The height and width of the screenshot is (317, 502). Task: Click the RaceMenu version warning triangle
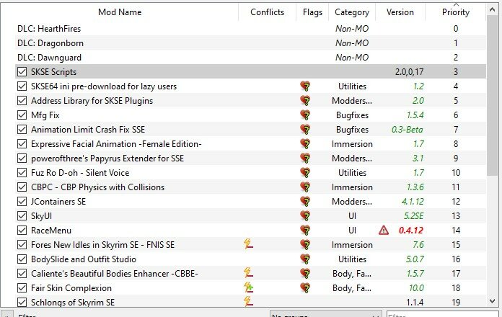[x=384, y=231]
